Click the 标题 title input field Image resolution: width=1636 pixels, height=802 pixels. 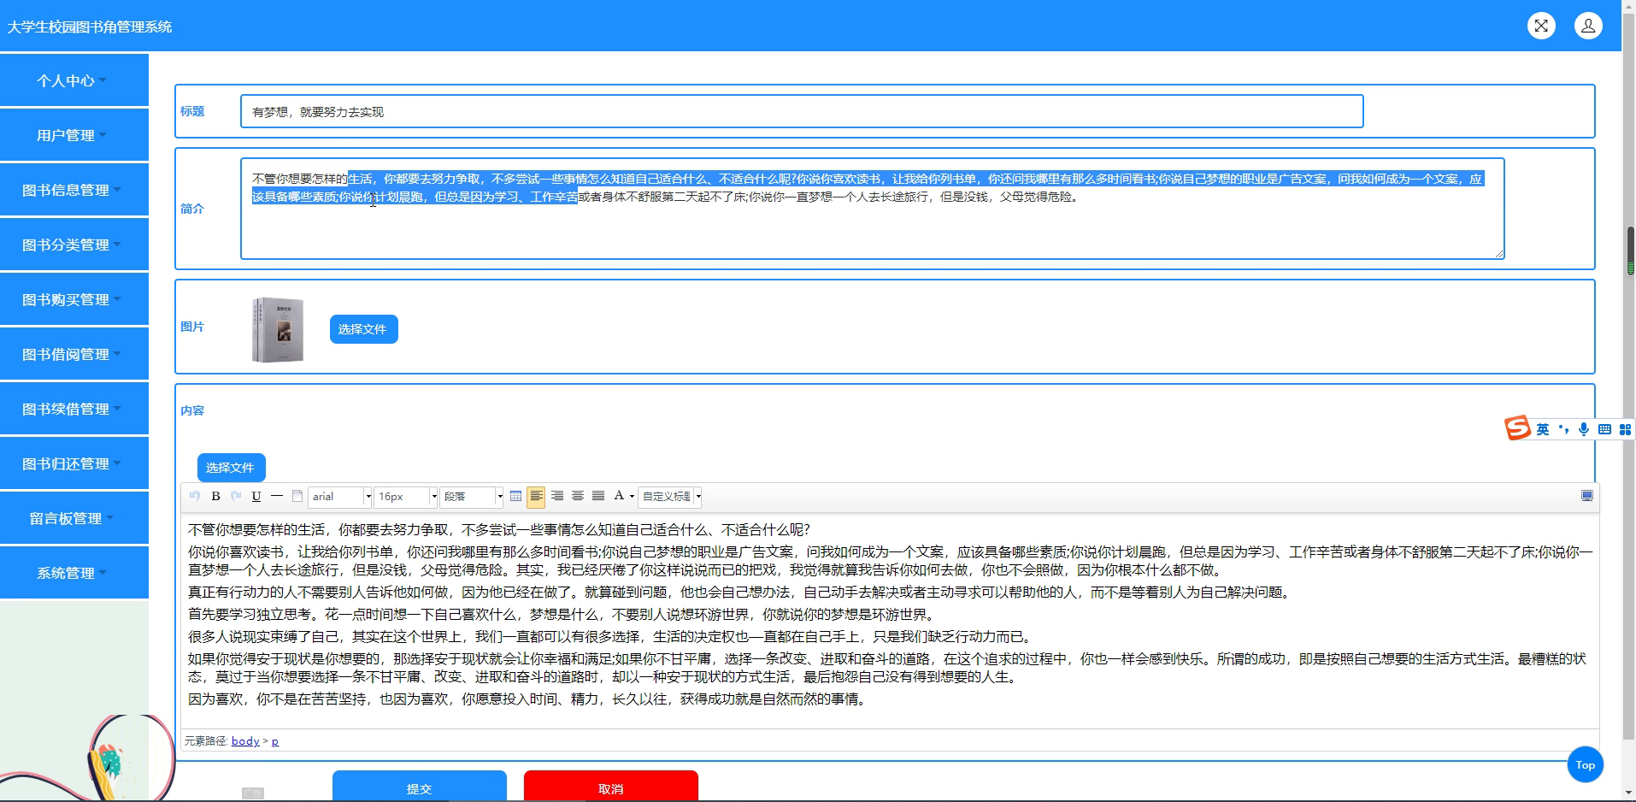(802, 112)
